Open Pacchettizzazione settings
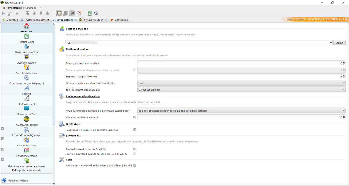 (x=26, y=142)
